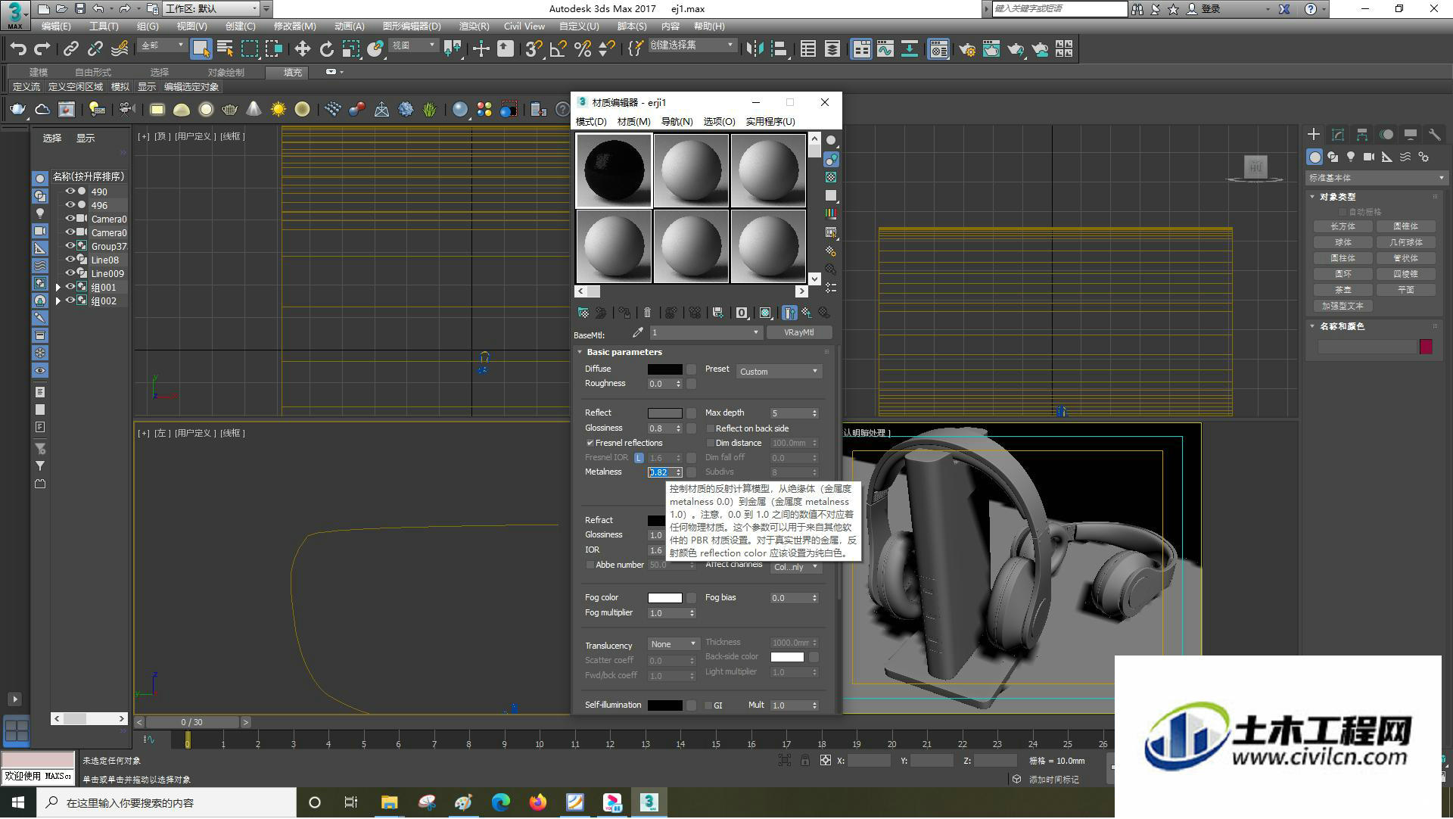This screenshot has width=1453, height=819.
Task: Click the 茶壶 create button
Action: pos(1343,291)
